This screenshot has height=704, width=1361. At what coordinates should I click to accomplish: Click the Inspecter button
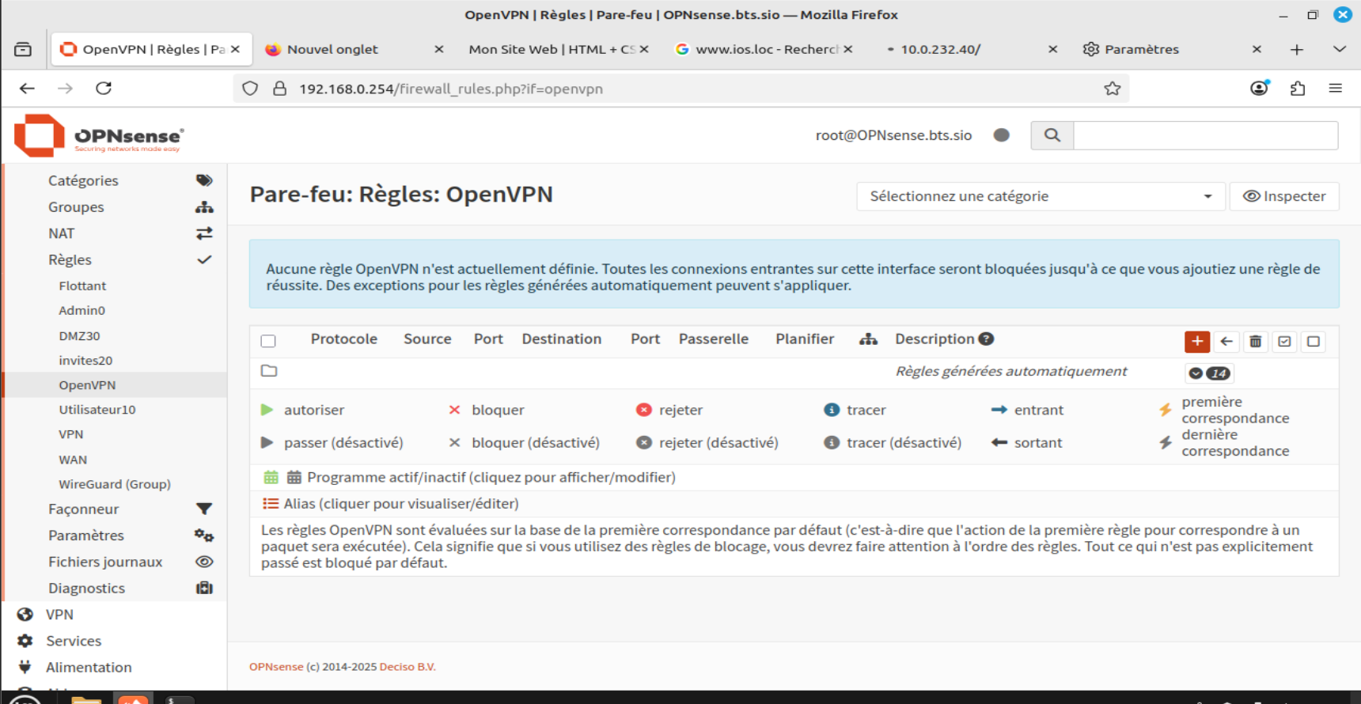click(1284, 196)
